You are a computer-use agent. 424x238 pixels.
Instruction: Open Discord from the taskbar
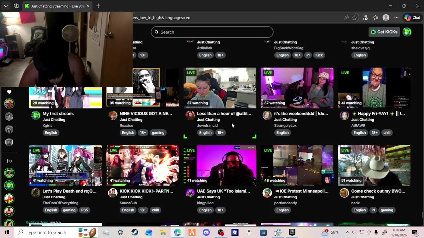(x=206, y=232)
